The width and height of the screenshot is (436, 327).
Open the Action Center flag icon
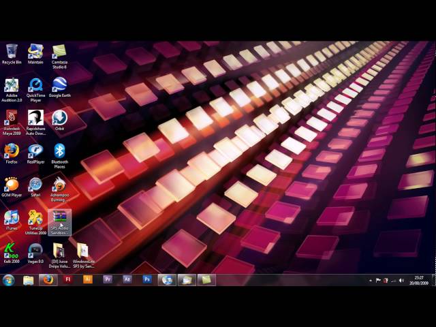378,281
